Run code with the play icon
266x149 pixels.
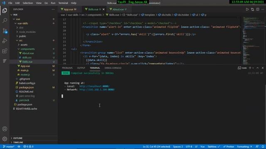(x=247, y=10)
